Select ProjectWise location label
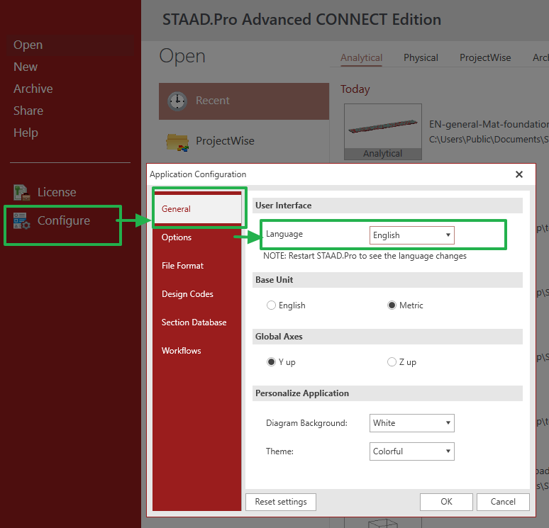 pyautogui.click(x=225, y=141)
